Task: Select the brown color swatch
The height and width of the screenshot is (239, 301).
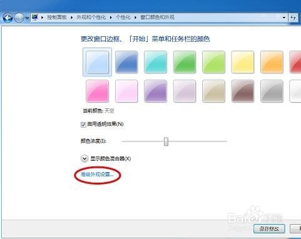Action: click(x=243, y=91)
